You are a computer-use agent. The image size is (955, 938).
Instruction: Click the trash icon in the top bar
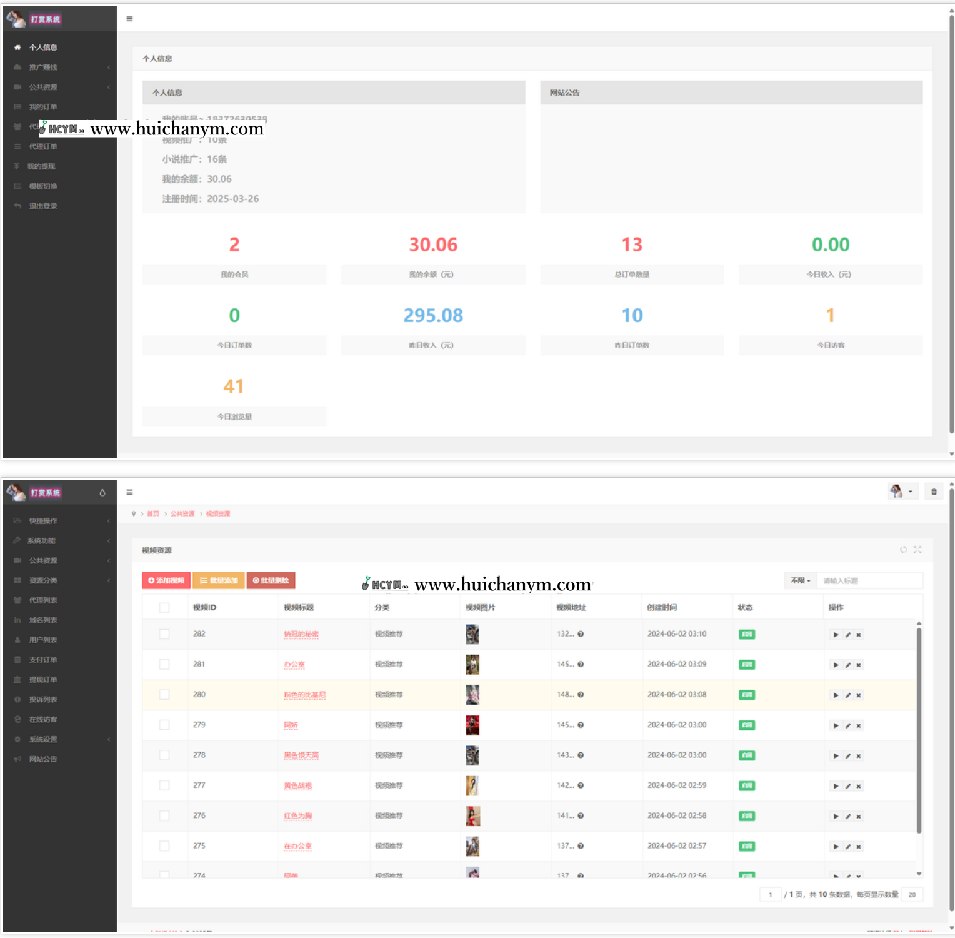(934, 492)
